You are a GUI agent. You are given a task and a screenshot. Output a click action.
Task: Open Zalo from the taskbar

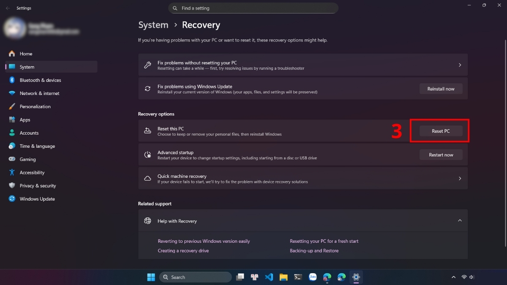(x=313, y=277)
